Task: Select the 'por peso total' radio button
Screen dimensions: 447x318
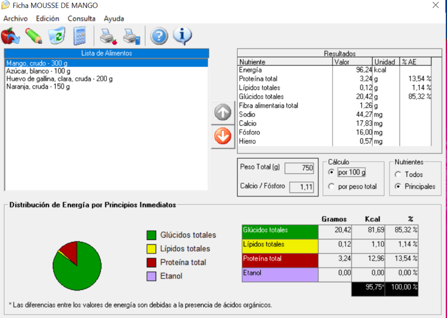Action: 332,186
